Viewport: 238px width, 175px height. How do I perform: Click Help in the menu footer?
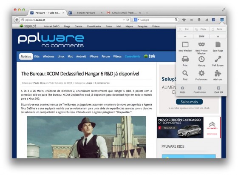(x=182, y=90)
